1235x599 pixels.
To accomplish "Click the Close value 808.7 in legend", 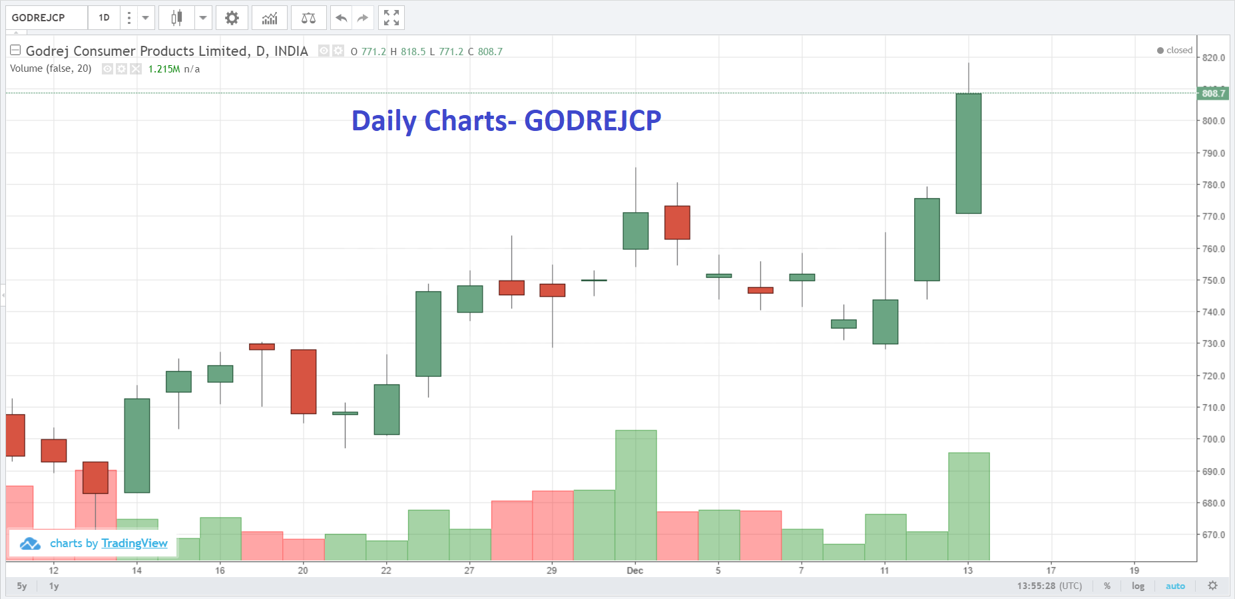I will 490,51.
